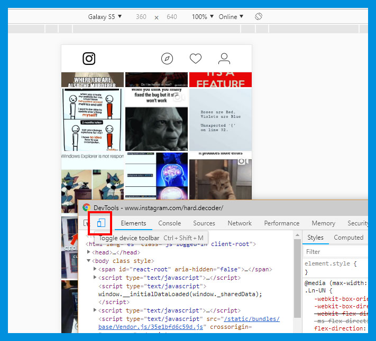
Task: Select the Styles sidebar tab
Action: point(315,238)
